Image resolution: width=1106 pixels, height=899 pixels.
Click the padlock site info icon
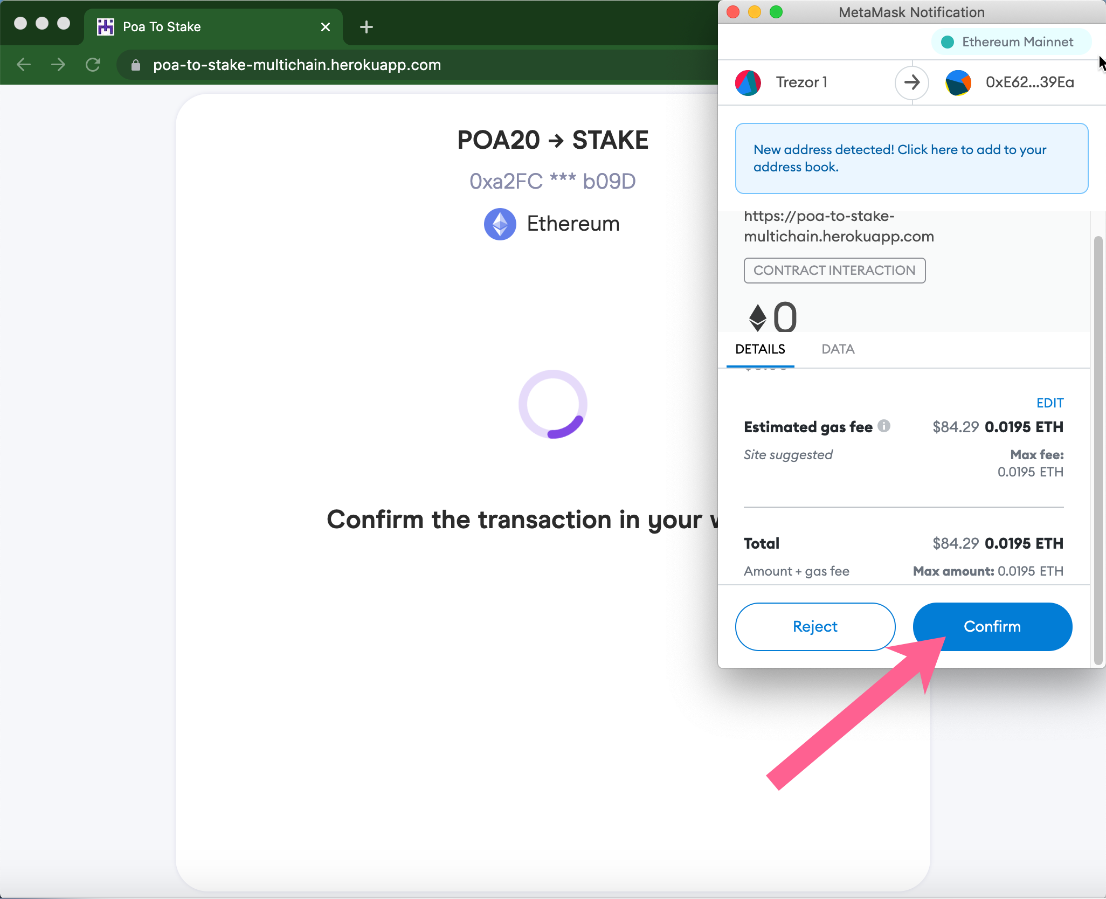136,65
